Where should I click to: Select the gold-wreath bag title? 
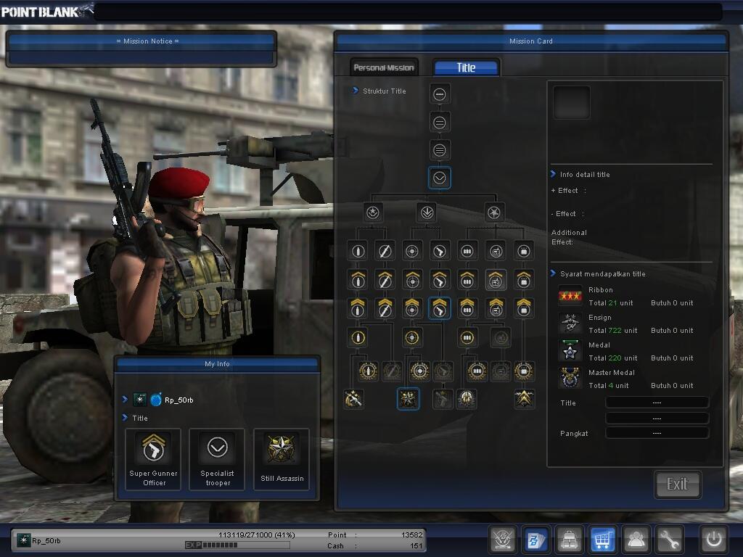[x=524, y=371]
